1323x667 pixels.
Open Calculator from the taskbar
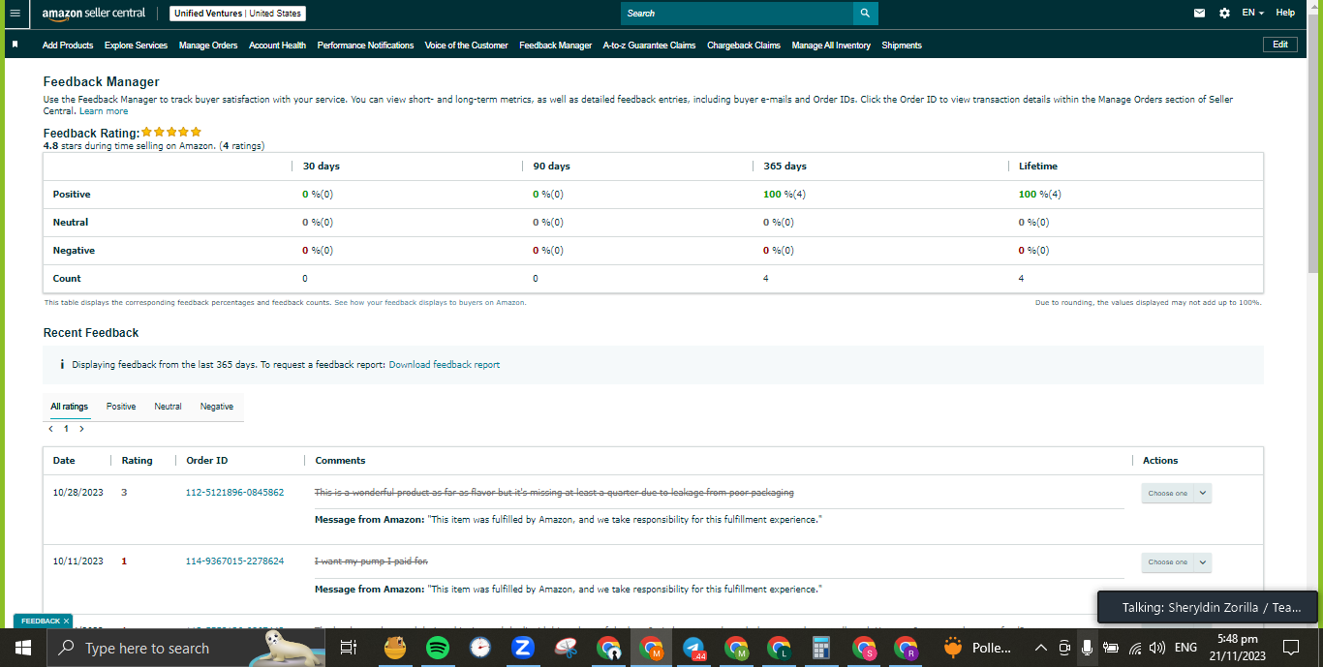tap(821, 648)
